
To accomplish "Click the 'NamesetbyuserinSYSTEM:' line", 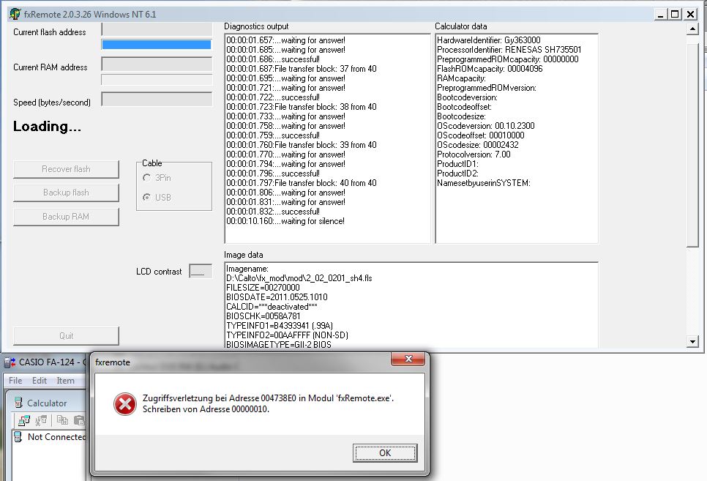I will [x=484, y=183].
